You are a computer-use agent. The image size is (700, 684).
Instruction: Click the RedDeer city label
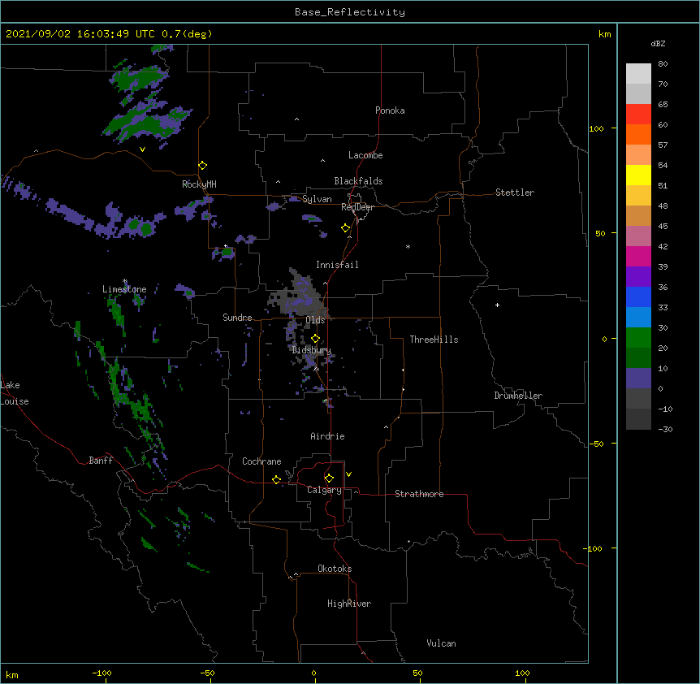357,207
